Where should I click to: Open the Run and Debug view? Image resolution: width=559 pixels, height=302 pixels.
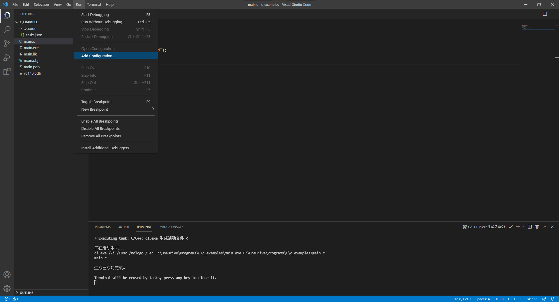(x=7, y=57)
